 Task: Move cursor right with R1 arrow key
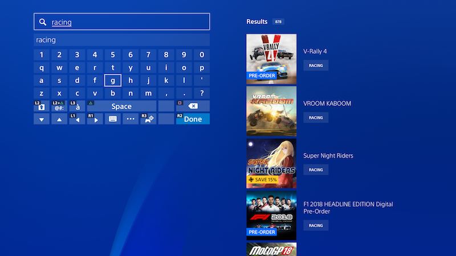click(95, 119)
